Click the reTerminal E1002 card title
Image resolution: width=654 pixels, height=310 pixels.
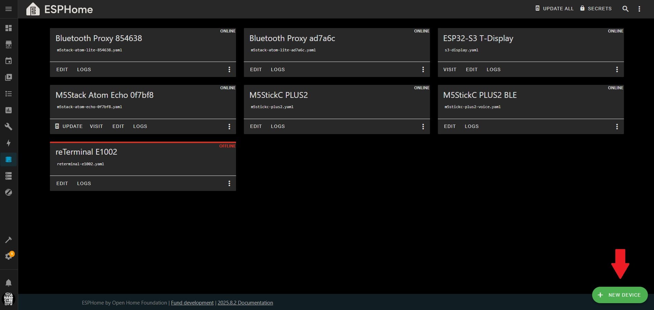(x=87, y=152)
